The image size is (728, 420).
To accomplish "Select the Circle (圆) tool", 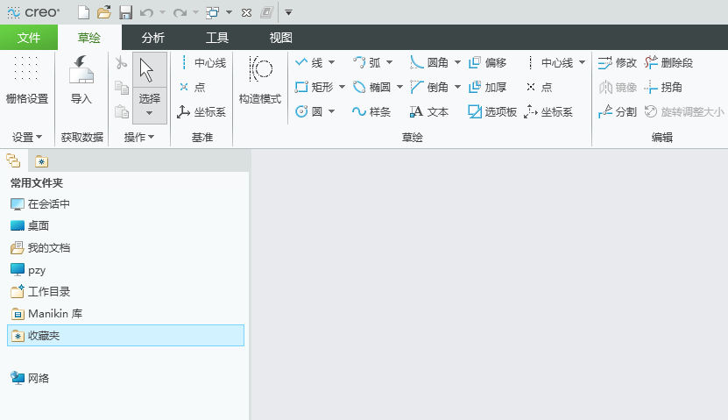I will point(309,111).
